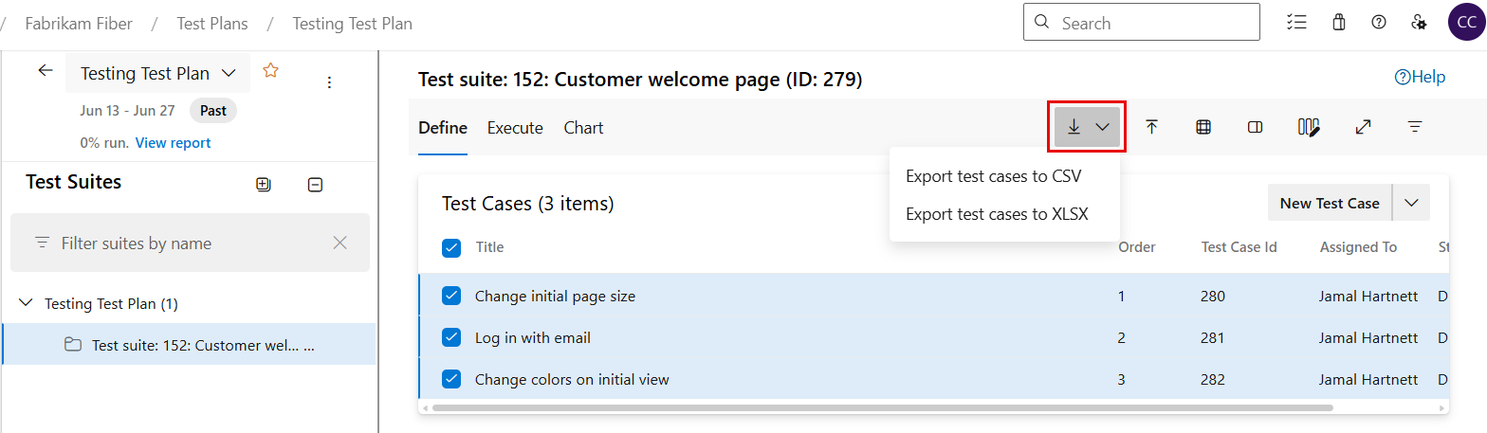Open user settings icon in header
Screen dimensions: 1487x433
[1419, 23]
